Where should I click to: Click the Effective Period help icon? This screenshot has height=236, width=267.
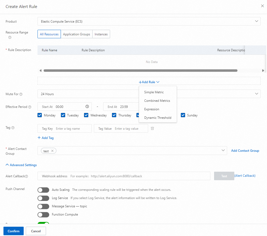[30, 107]
